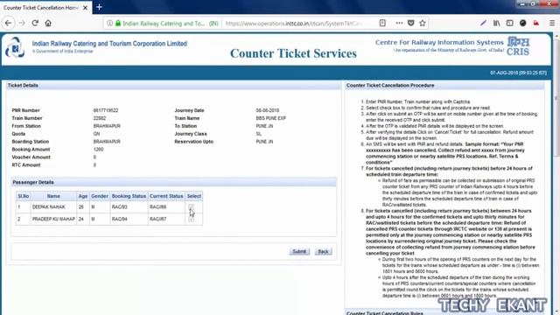
Task: Click the Select column header
Action: coord(194,196)
